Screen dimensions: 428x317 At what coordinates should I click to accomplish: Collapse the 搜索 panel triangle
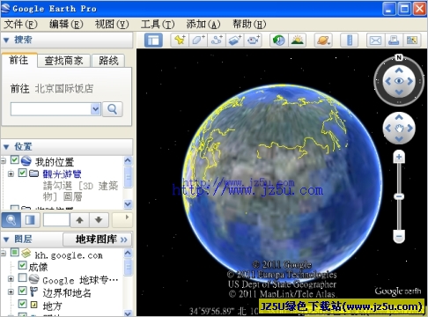[6, 40]
